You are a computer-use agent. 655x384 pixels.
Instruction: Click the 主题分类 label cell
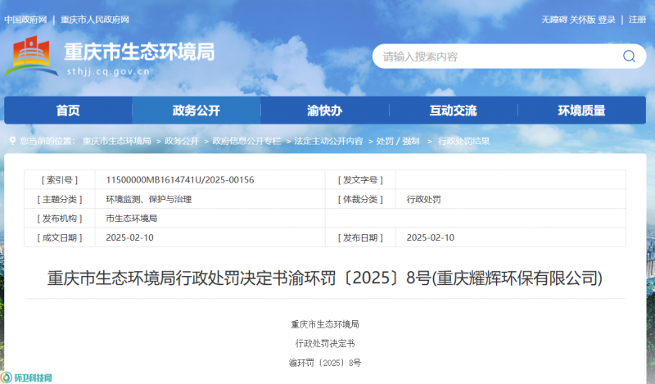coord(60,199)
